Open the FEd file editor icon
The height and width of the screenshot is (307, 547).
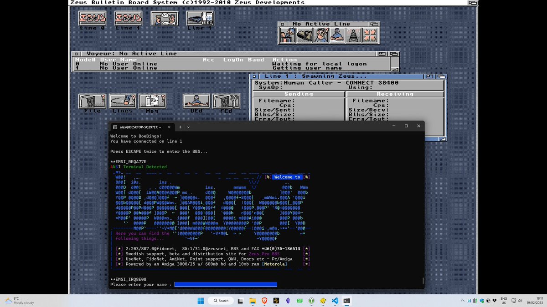point(226,101)
